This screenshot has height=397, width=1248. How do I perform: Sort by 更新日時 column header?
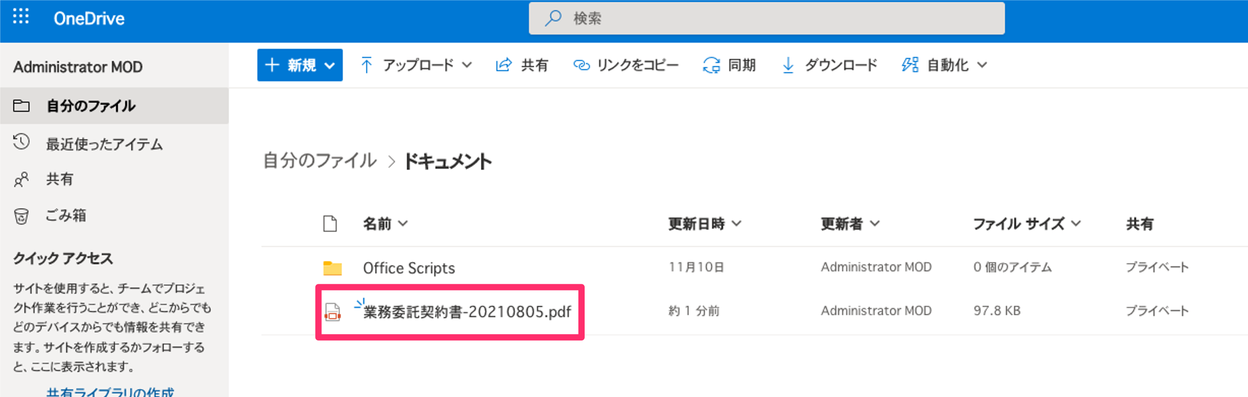pos(704,224)
